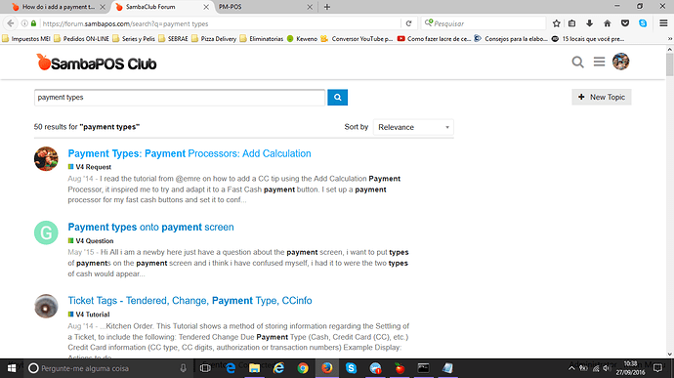Image resolution: width=674 pixels, height=378 pixels.
Task: Click the Skype extension icon in toolbar
Action: 643,23
